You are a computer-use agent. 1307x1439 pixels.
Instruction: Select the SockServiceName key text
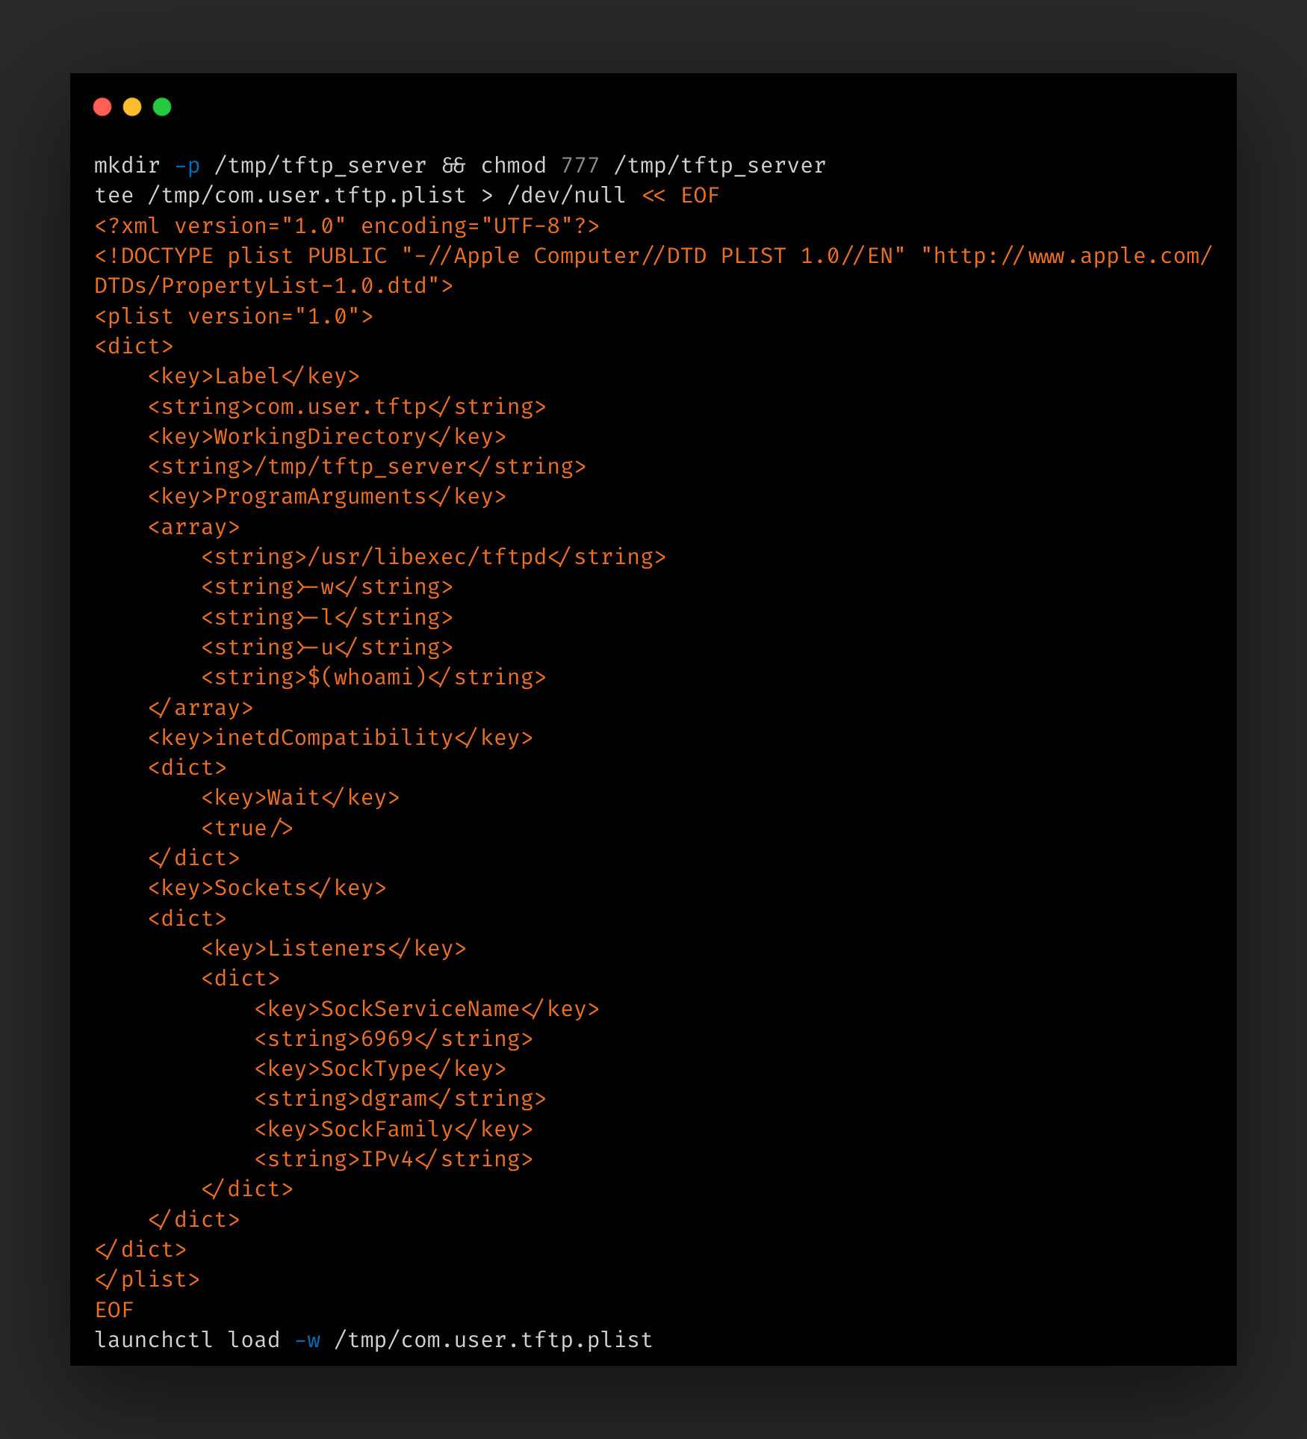click(422, 1008)
